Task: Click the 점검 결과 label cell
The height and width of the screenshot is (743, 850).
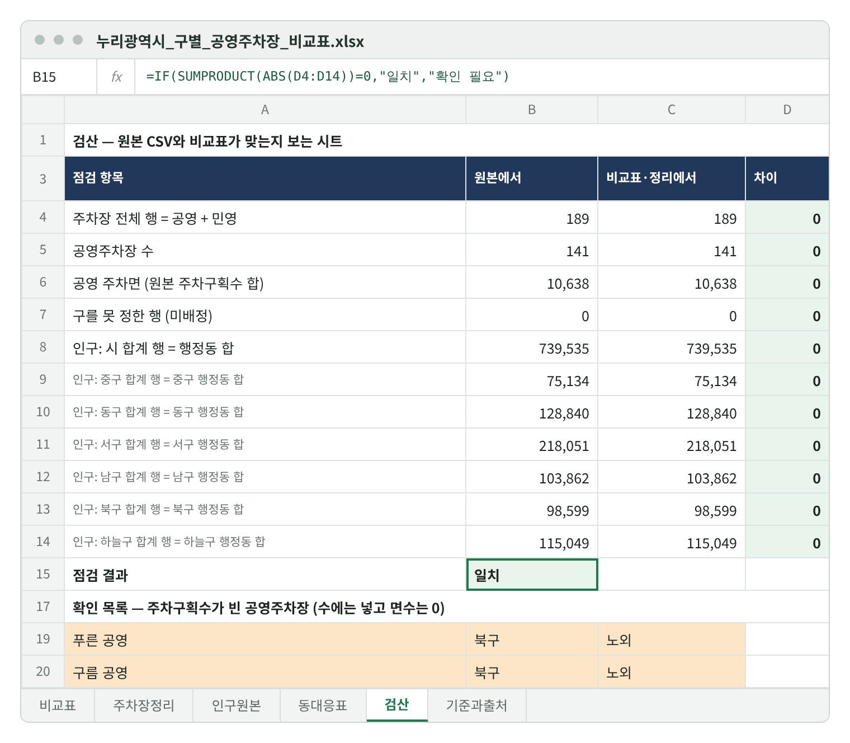Action: click(x=265, y=575)
